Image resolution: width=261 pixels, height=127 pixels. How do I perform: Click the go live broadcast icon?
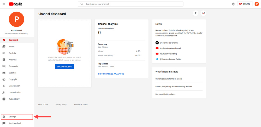pyautogui.click(x=203, y=13)
